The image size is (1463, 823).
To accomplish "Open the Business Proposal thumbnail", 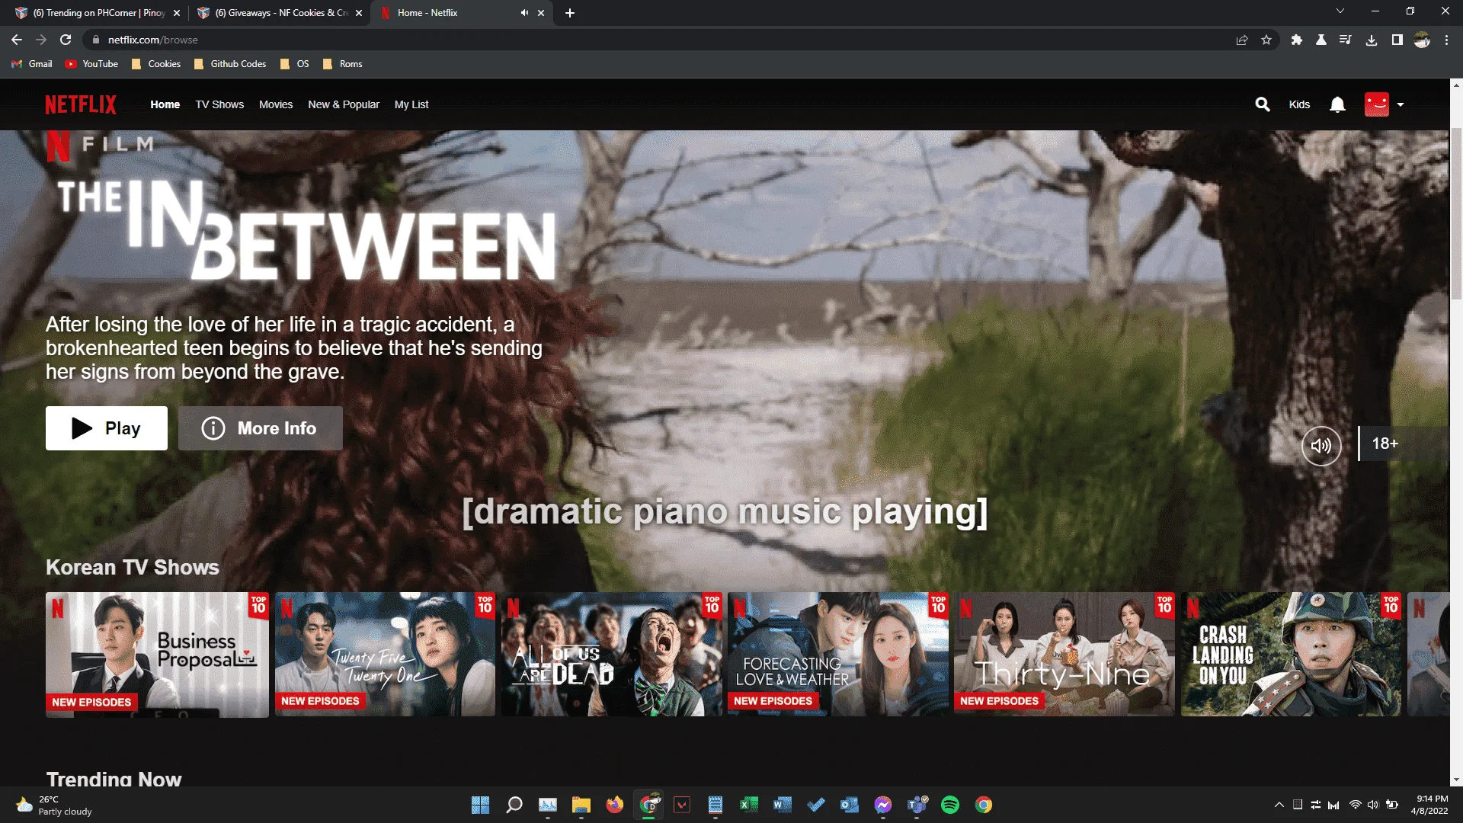I will coord(157,655).
